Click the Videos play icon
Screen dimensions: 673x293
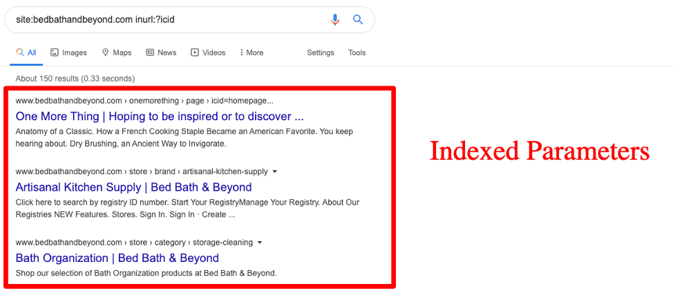pyautogui.click(x=195, y=53)
